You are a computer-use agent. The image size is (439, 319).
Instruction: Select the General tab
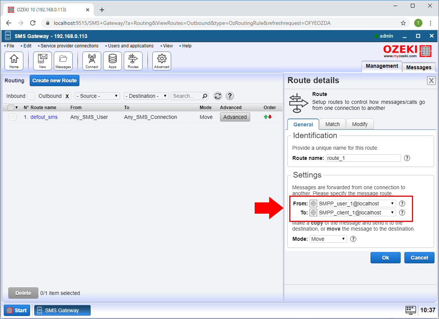tap(303, 125)
